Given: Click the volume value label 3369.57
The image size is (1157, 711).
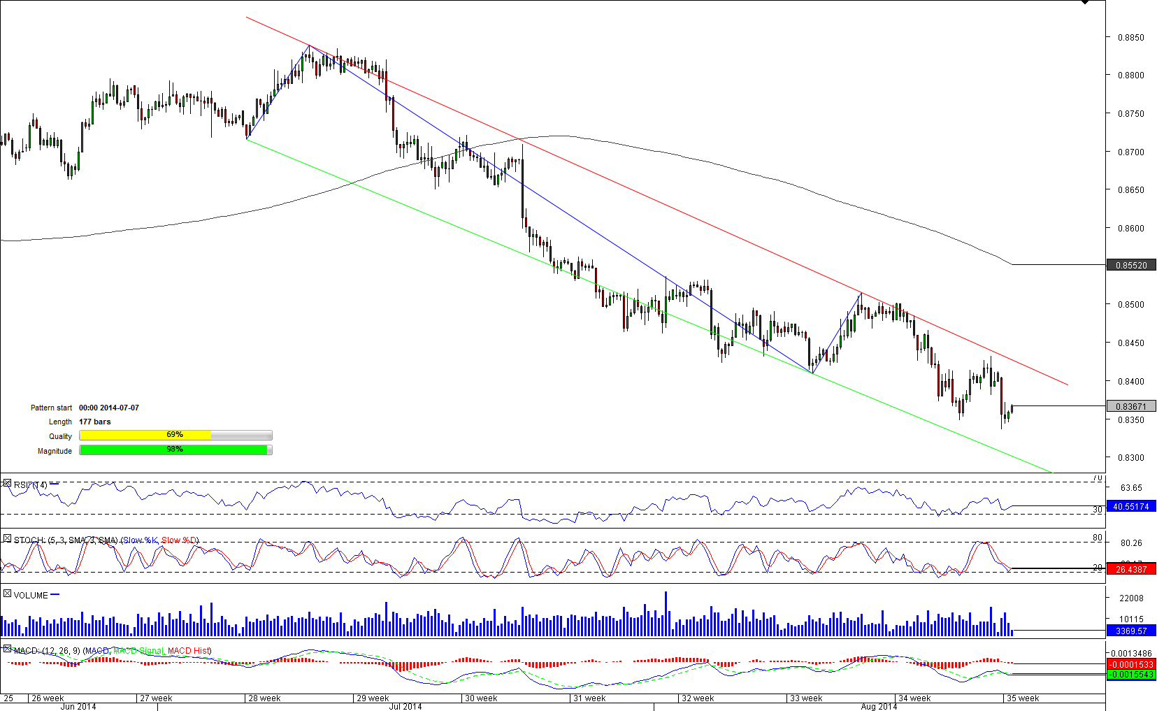Looking at the screenshot, I should tap(1131, 631).
